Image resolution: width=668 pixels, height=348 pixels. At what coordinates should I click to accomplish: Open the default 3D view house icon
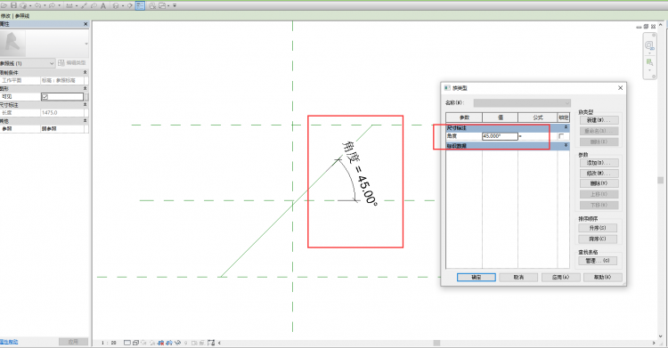tap(116, 5)
